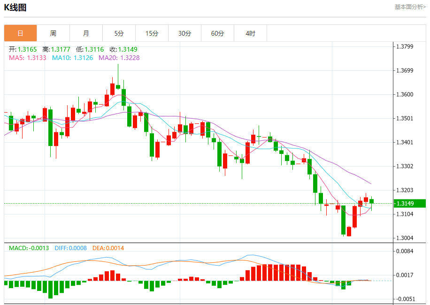Viewport: 430px width, 305px height.
Task: Switch to the 4时 chart tab
Action: click(x=250, y=33)
